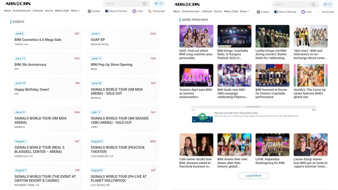Screen dimensions: 338x190
Task: Click the Search field in left page
Action: pos(127,4)
